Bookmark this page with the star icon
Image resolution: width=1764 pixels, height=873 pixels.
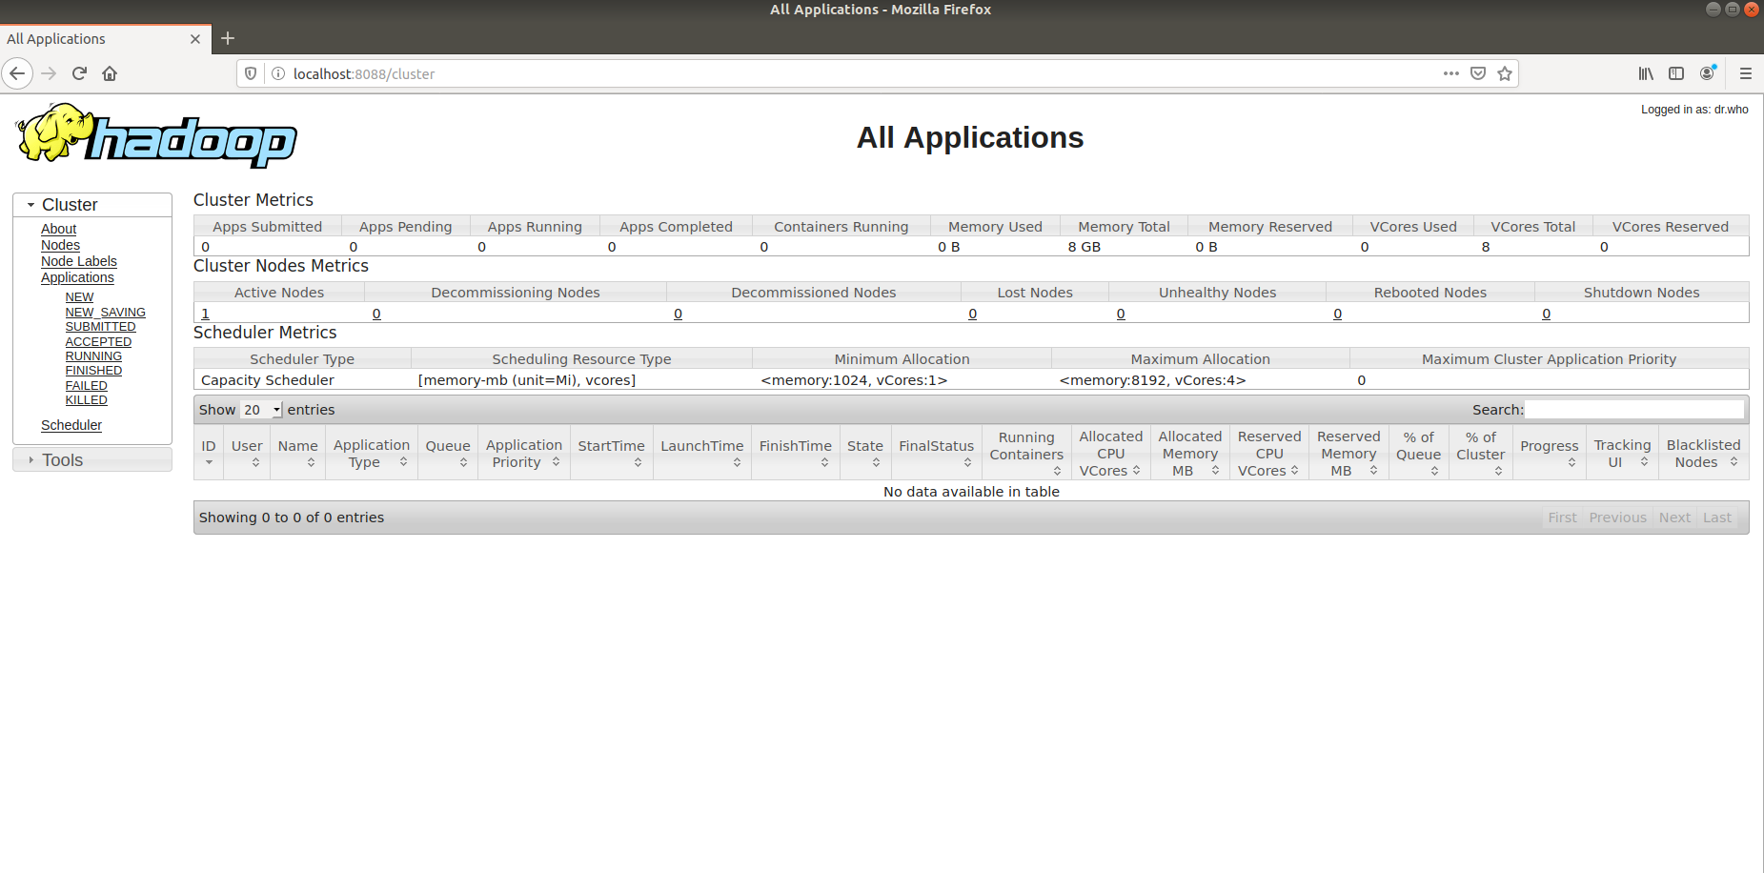point(1505,73)
